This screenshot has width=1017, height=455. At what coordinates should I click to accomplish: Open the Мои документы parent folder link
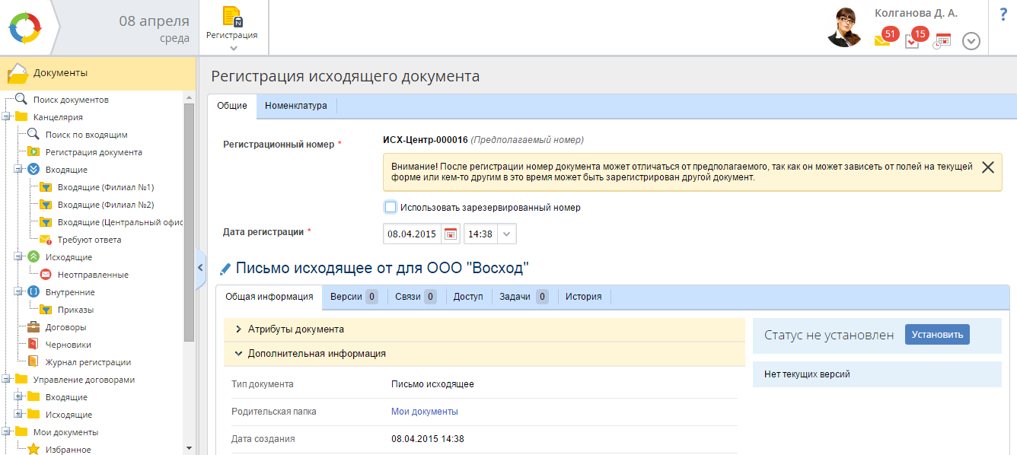coord(424,412)
